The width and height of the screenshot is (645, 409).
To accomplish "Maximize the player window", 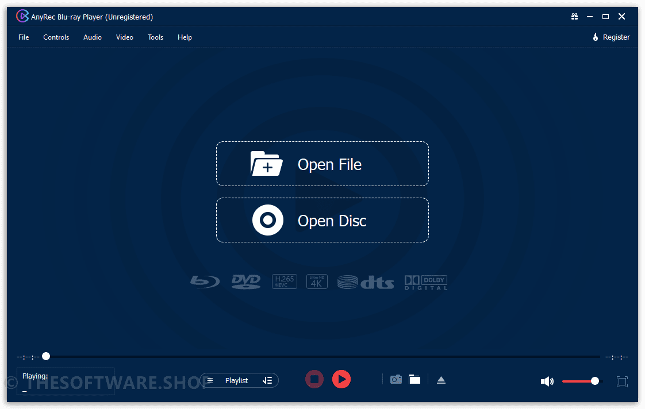I will 605,17.
